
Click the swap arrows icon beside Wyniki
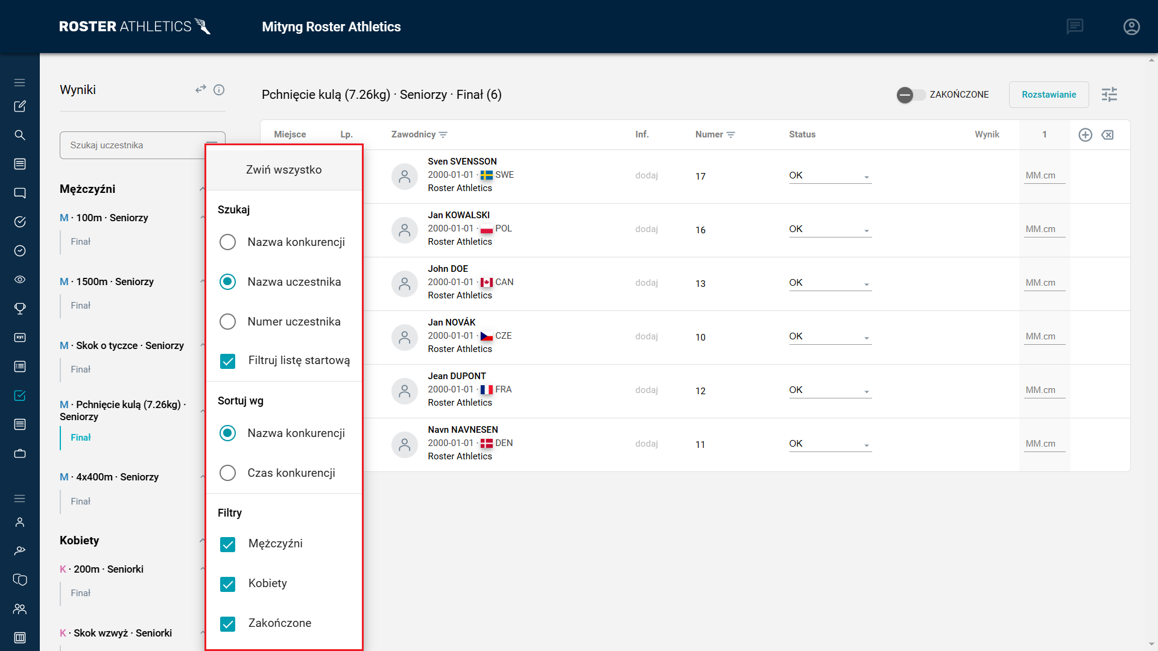pyautogui.click(x=201, y=89)
